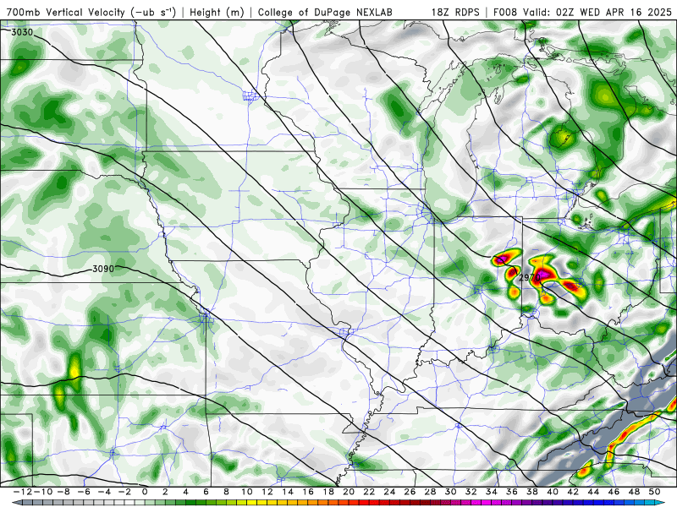This screenshot has width=677, height=507.
Task: Click the 30 value on the color scale
Action: coord(450,492)
